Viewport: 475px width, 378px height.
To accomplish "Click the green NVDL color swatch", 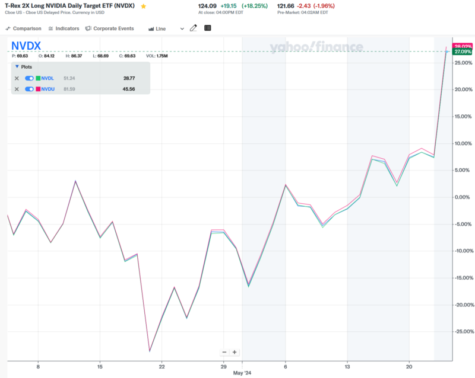I will point(38,78).
